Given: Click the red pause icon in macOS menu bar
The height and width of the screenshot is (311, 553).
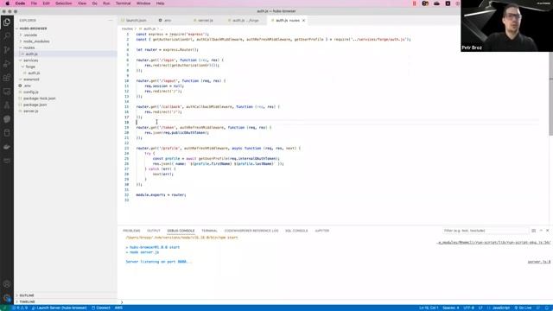Looking at the screenshot, I should (x=415, y=3).
